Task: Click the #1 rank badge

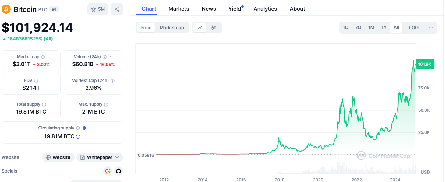Action: tap(54, 9)
